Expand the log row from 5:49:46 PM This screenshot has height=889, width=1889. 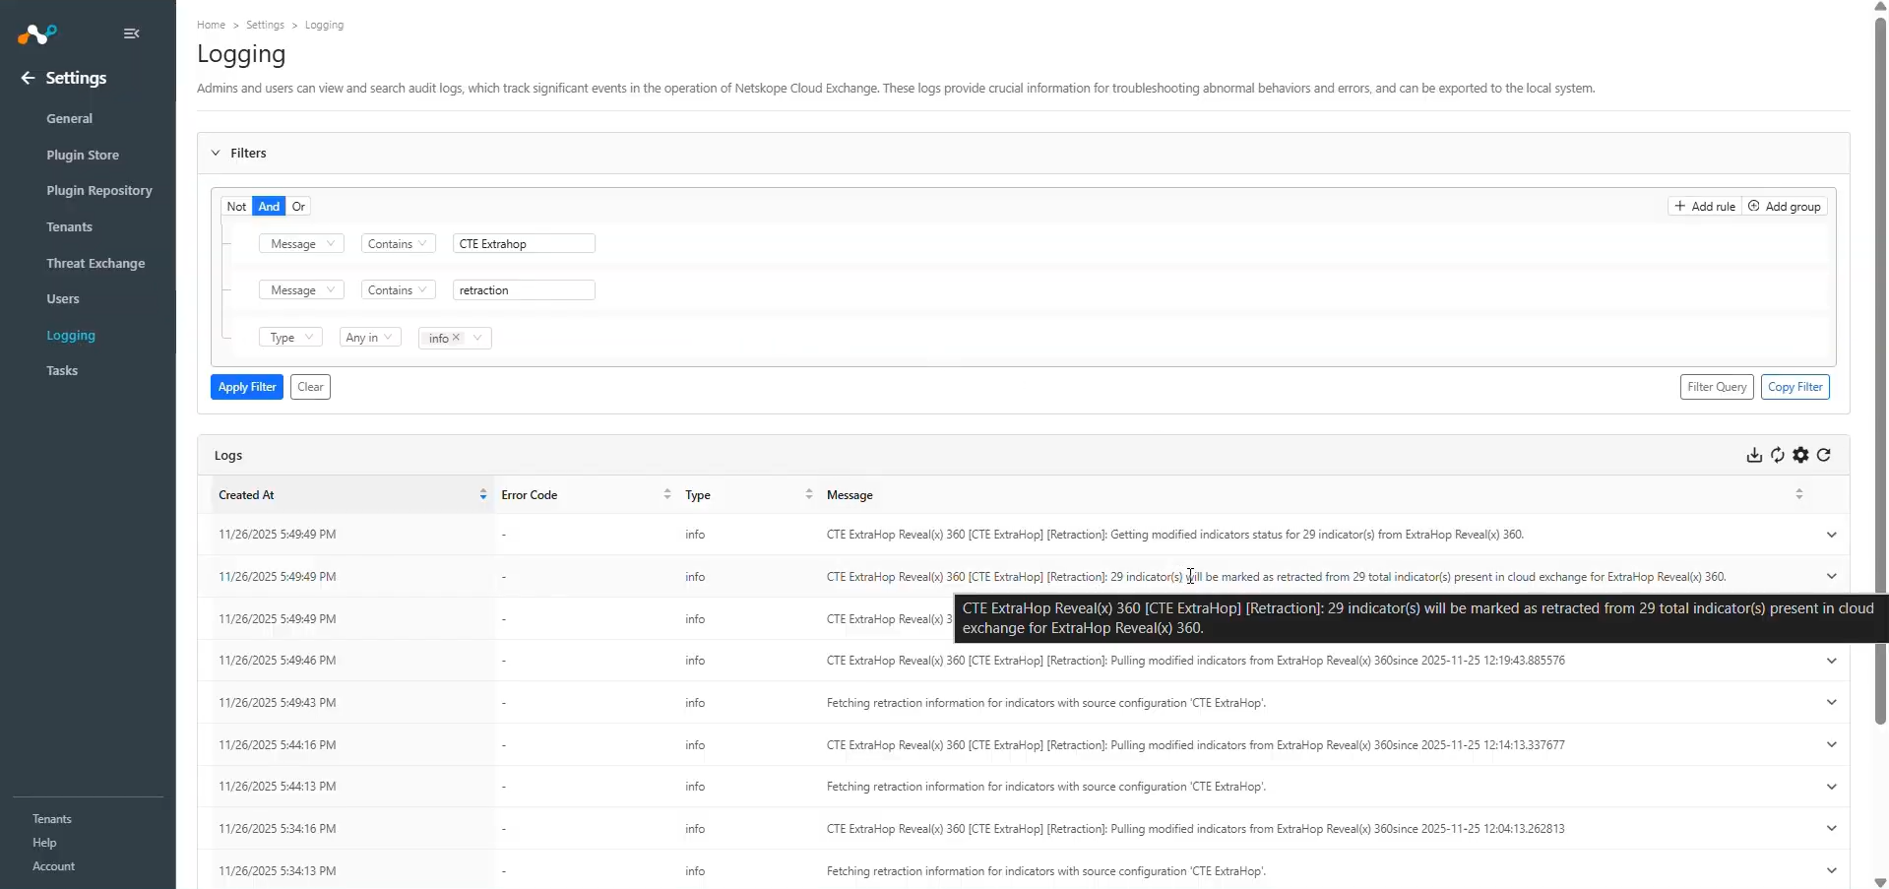click(x=1831, y=661)
